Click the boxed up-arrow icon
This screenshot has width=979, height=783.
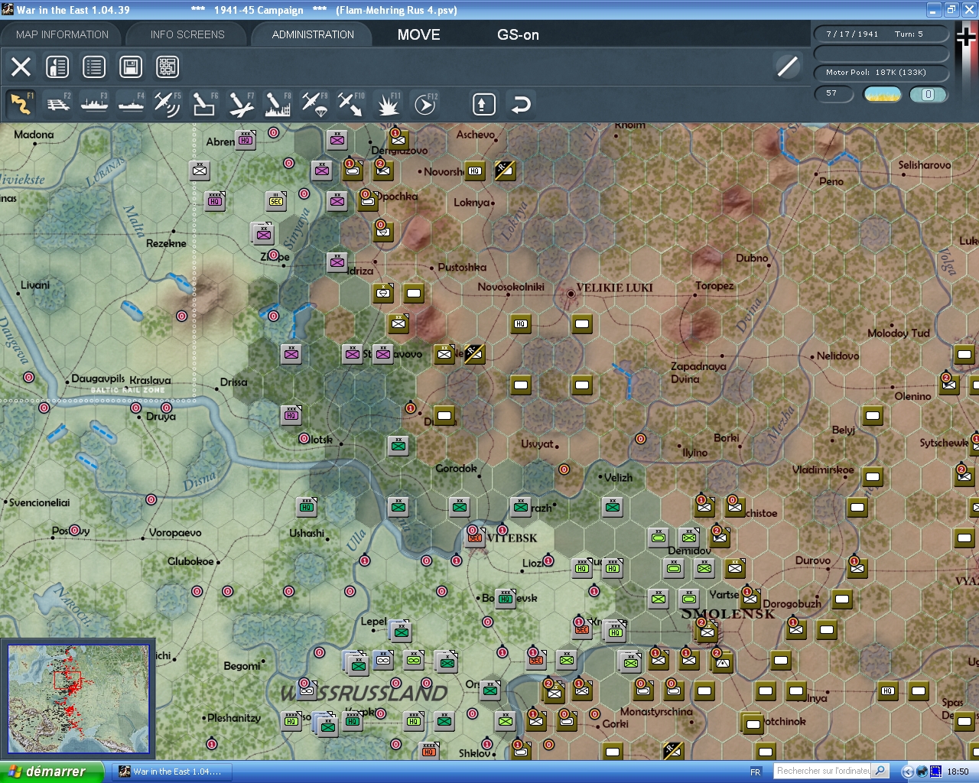click(x=483, y=104)
